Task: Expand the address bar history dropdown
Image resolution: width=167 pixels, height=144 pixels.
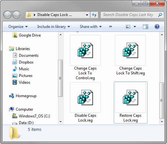Action: point(87,15)
